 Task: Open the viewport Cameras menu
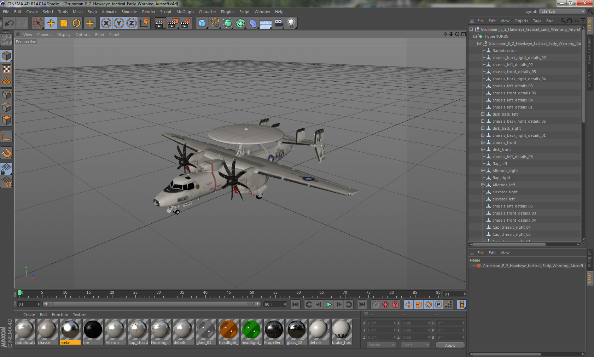[x=45, y=35]
